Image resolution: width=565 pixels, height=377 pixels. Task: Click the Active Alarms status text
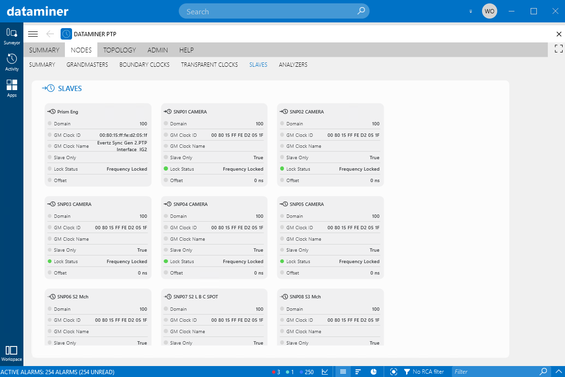[x=58, y=372]
